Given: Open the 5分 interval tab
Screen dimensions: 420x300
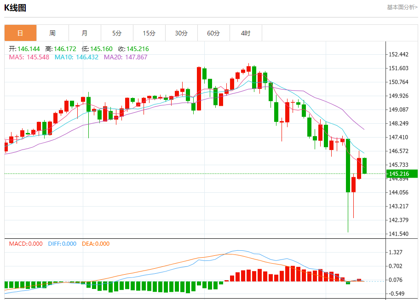Looking at the screenshot, I should pos(117,33).
